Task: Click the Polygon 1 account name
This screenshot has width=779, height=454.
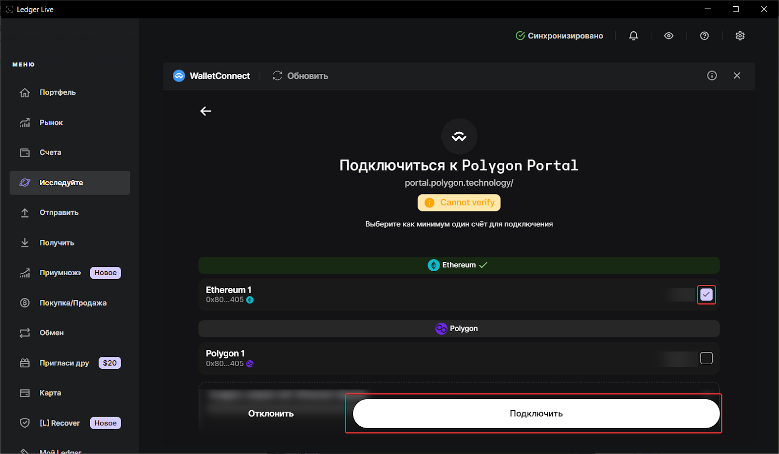Action: coord(225,353)
